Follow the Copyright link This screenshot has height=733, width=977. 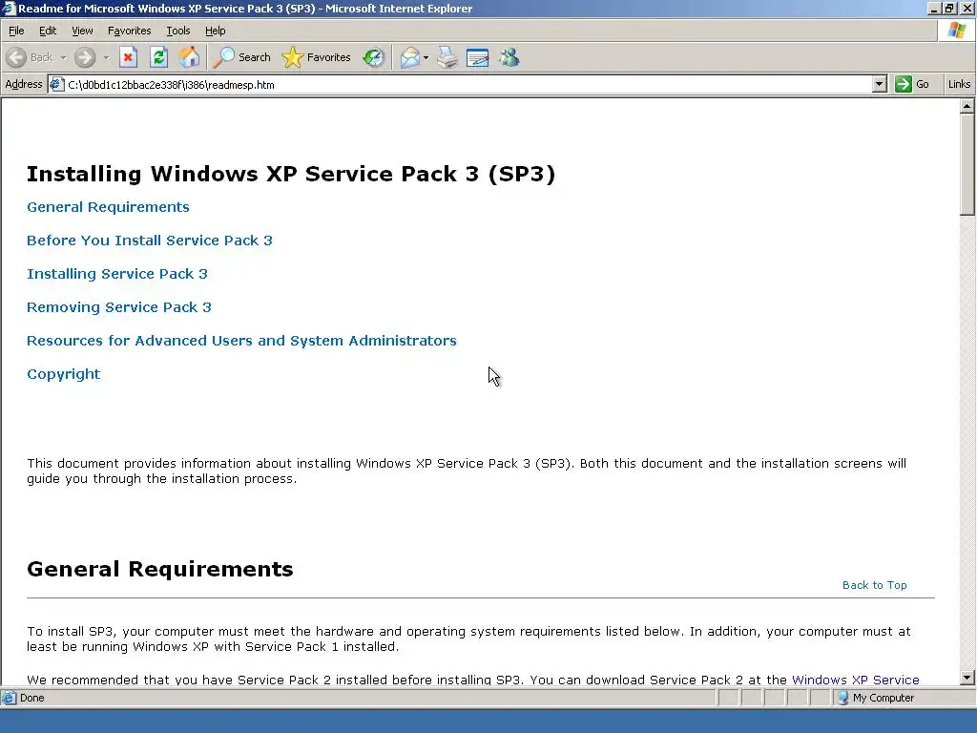(64, 374)
